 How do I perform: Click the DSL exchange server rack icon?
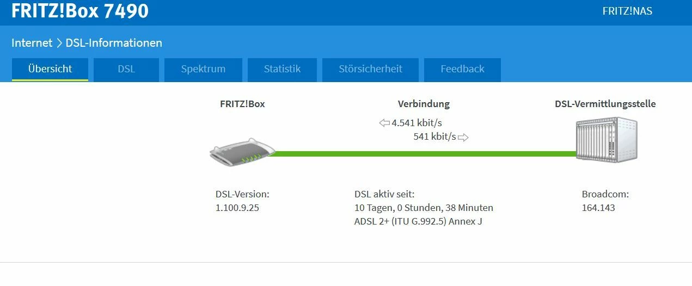click(606, 141)
